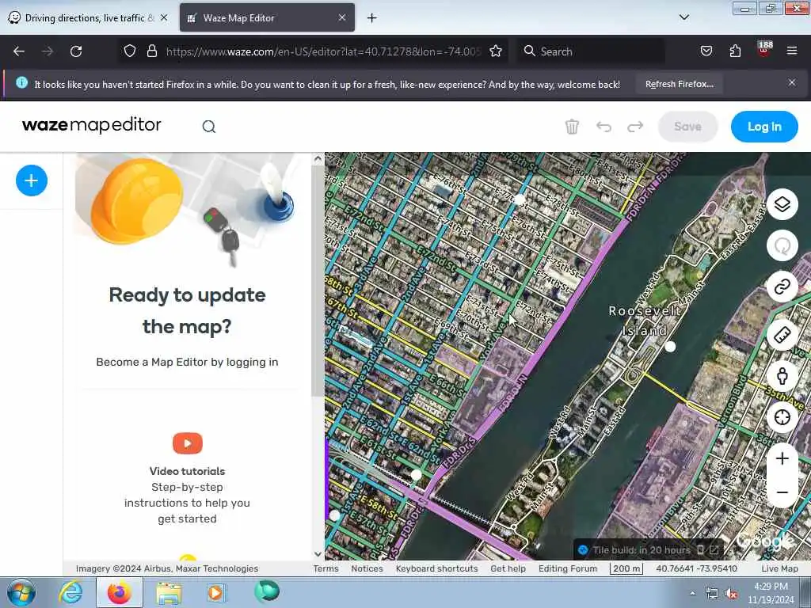Zoom in the map with plus
The image size is (811, 608).
pos(782,458)
